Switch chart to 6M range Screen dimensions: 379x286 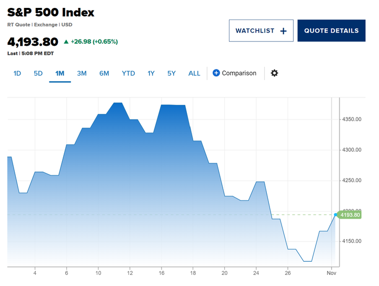[x=104, y=73]
